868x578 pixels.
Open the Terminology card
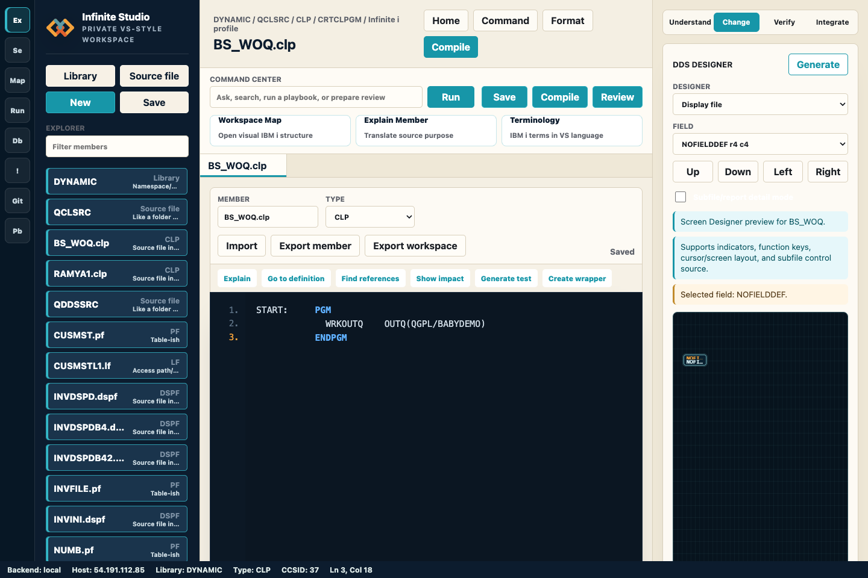[x=572, y=130]
